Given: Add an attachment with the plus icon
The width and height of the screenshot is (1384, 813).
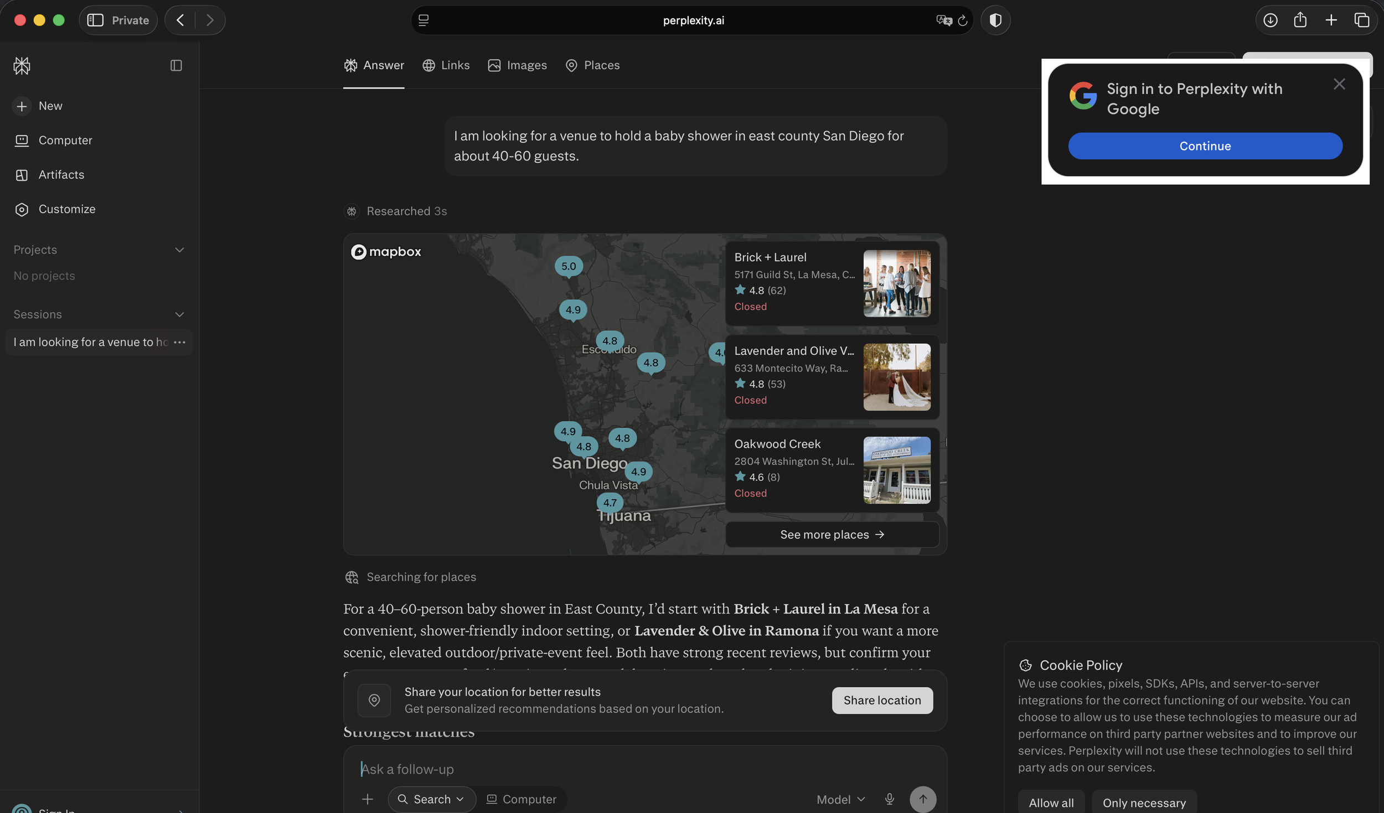Looking at the screenshot, I should 367,799.
